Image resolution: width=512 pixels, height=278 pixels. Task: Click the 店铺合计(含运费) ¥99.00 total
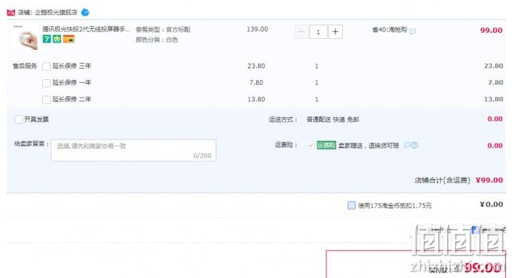(x=459, y=180)
